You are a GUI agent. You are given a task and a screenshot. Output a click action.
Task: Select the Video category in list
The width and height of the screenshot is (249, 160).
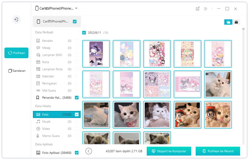46,129
